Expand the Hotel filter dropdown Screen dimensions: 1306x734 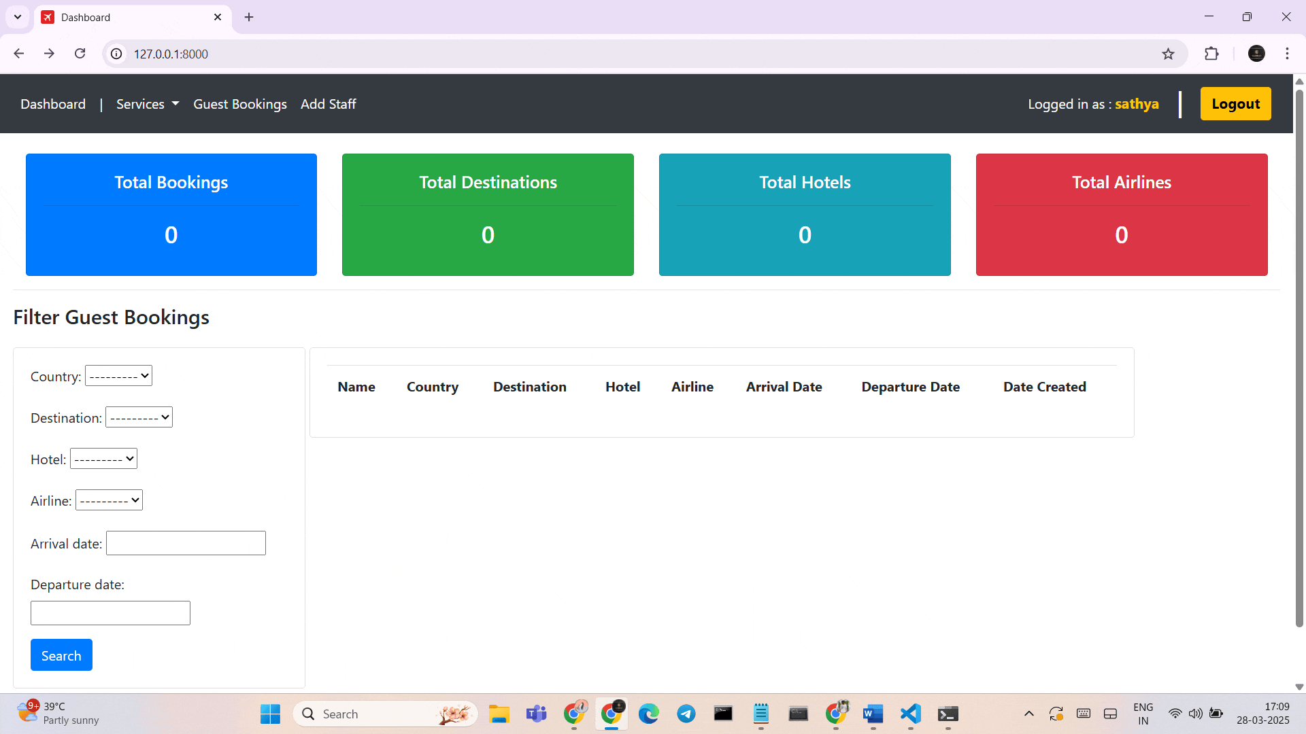103,459
